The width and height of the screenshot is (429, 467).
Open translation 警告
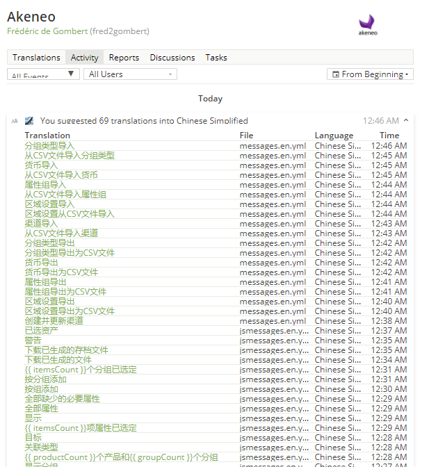coord(33,341)
